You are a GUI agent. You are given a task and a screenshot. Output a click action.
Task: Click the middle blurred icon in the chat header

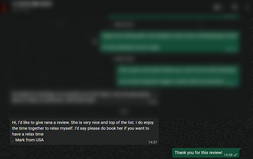click(234, 7)
